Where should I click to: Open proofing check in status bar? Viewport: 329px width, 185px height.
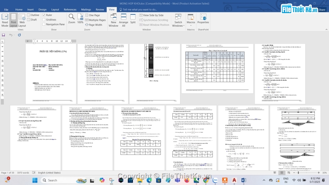click(34, 173)
